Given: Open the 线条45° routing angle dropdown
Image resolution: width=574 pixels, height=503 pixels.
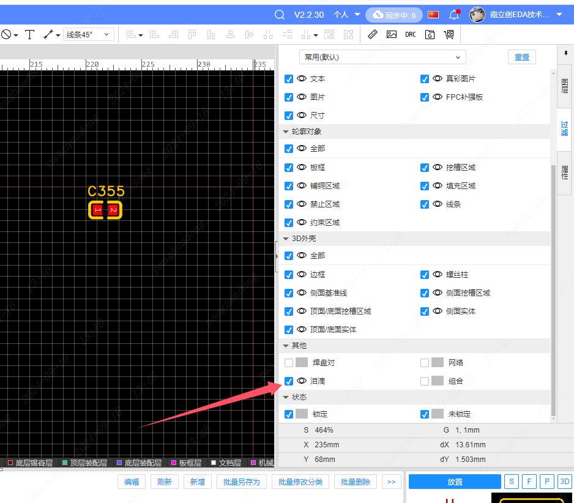Looking at the screenshot, I should click(89, 35).
